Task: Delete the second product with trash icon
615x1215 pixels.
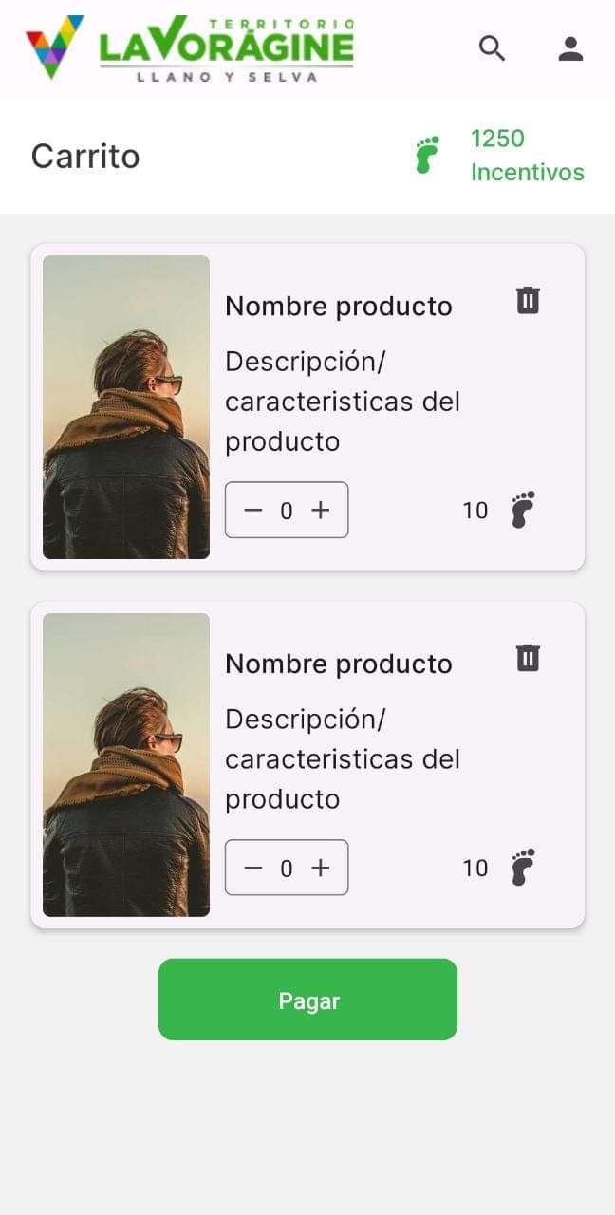Action: pos(528,658)
